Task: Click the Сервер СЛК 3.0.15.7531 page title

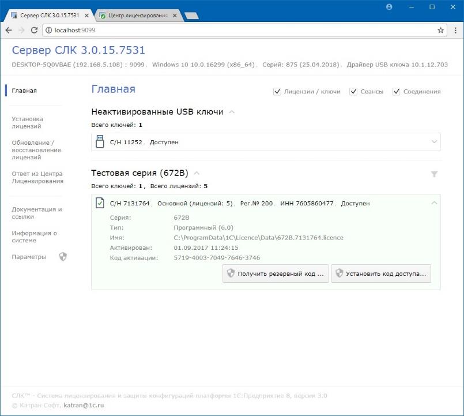Action: (78, 50)
